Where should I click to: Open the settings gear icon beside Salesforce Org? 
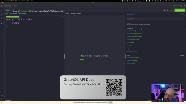[x=184, y=6]
